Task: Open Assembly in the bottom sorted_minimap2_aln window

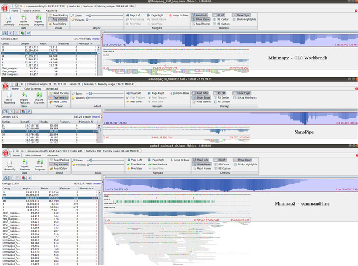Action: pos(10,165)
